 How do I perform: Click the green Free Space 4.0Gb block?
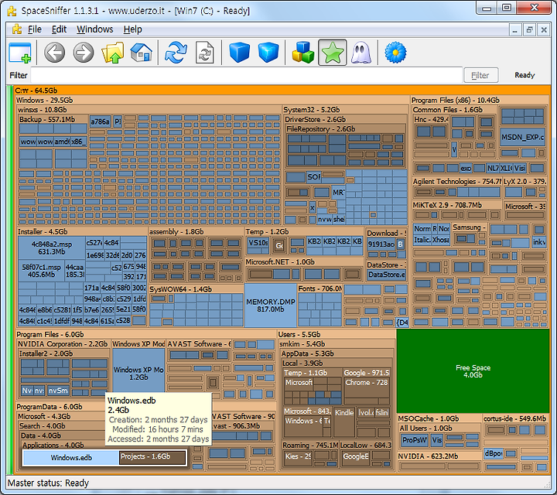tap(473, 371)
